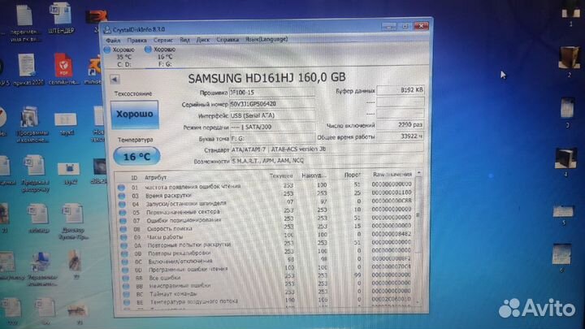
Task: Click status circle of Время раскрутки row
Action: click(x=122, y=196)
